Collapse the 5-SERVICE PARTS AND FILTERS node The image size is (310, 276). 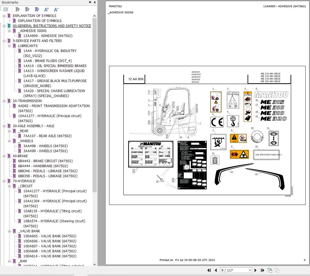(x=4, y=41)
